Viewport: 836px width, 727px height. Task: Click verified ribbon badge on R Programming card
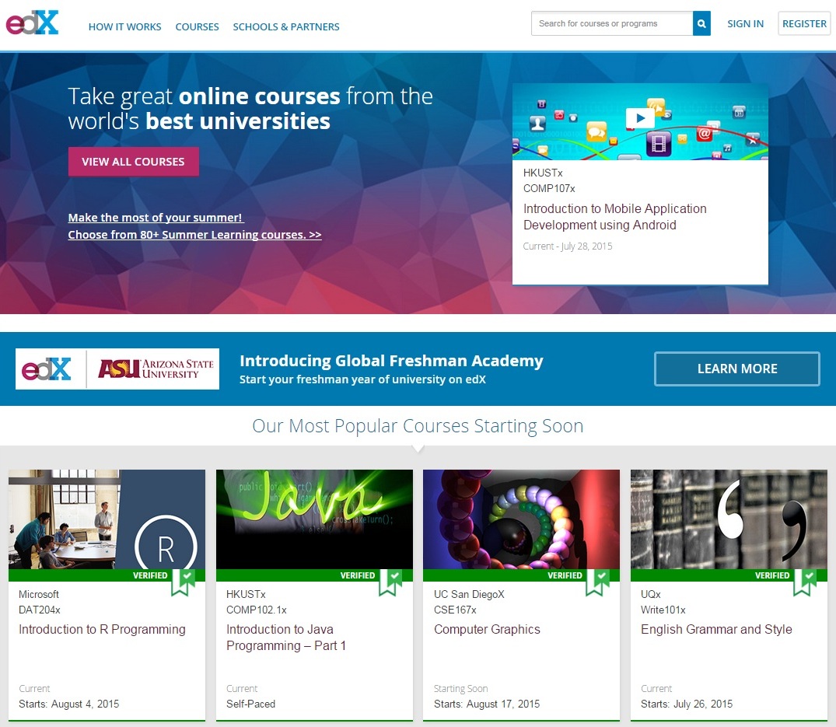(182, 581)
